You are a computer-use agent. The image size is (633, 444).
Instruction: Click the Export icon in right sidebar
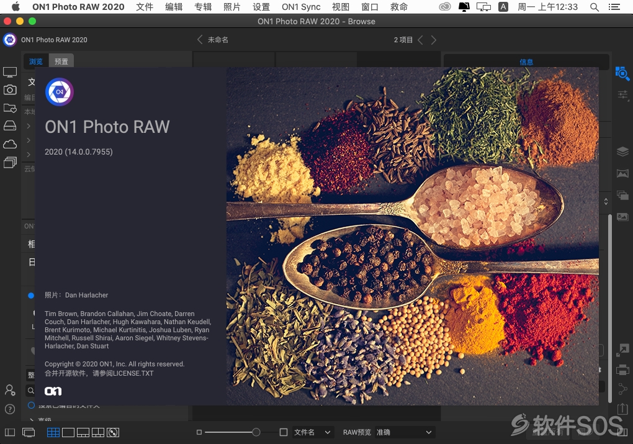[x=622, y=409]
